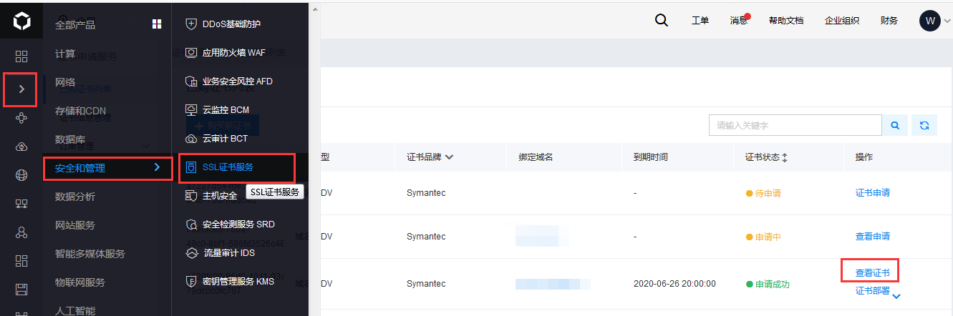The height and width of the screenshot is (316, 953).
Task: Click the 业务安全风控 AFD icon
Action: 191,81
